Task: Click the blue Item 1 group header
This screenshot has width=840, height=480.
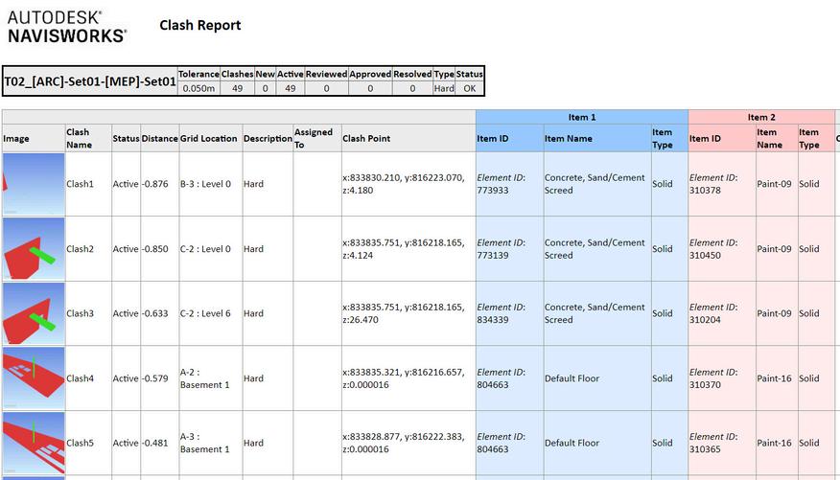Action: pyautogui.click(x=582, y=117)
